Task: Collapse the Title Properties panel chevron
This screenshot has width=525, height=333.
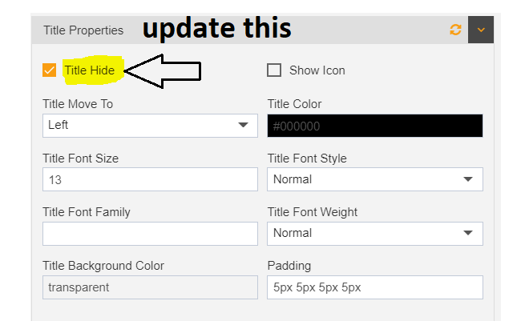Action: (481, 30)
